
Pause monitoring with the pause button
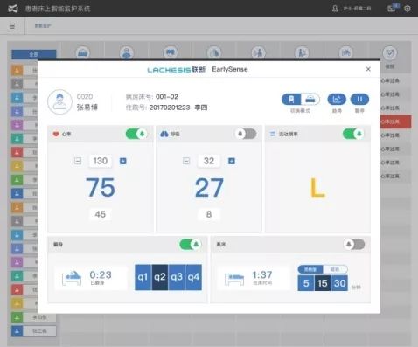359,100
